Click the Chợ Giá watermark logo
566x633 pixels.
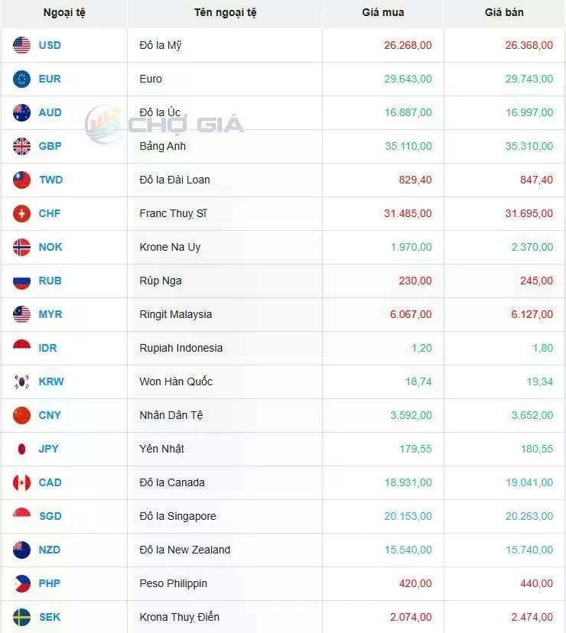[x=164, y=124]
